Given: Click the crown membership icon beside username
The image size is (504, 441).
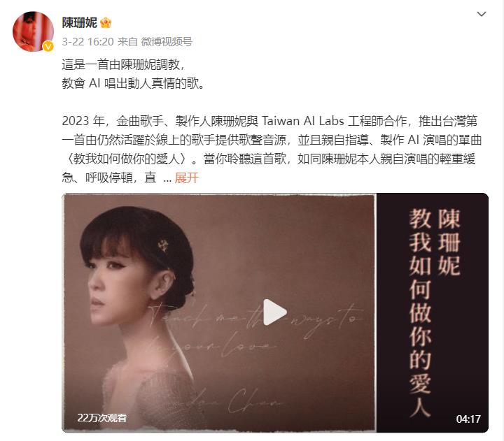Looking at the screenshot, I should tap(106, 23).
